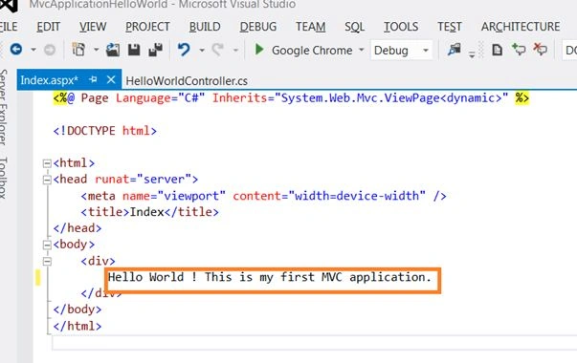Click the Navigate Backward arrow icon
This screenshot has height=363, width=577.
(16, 50)
